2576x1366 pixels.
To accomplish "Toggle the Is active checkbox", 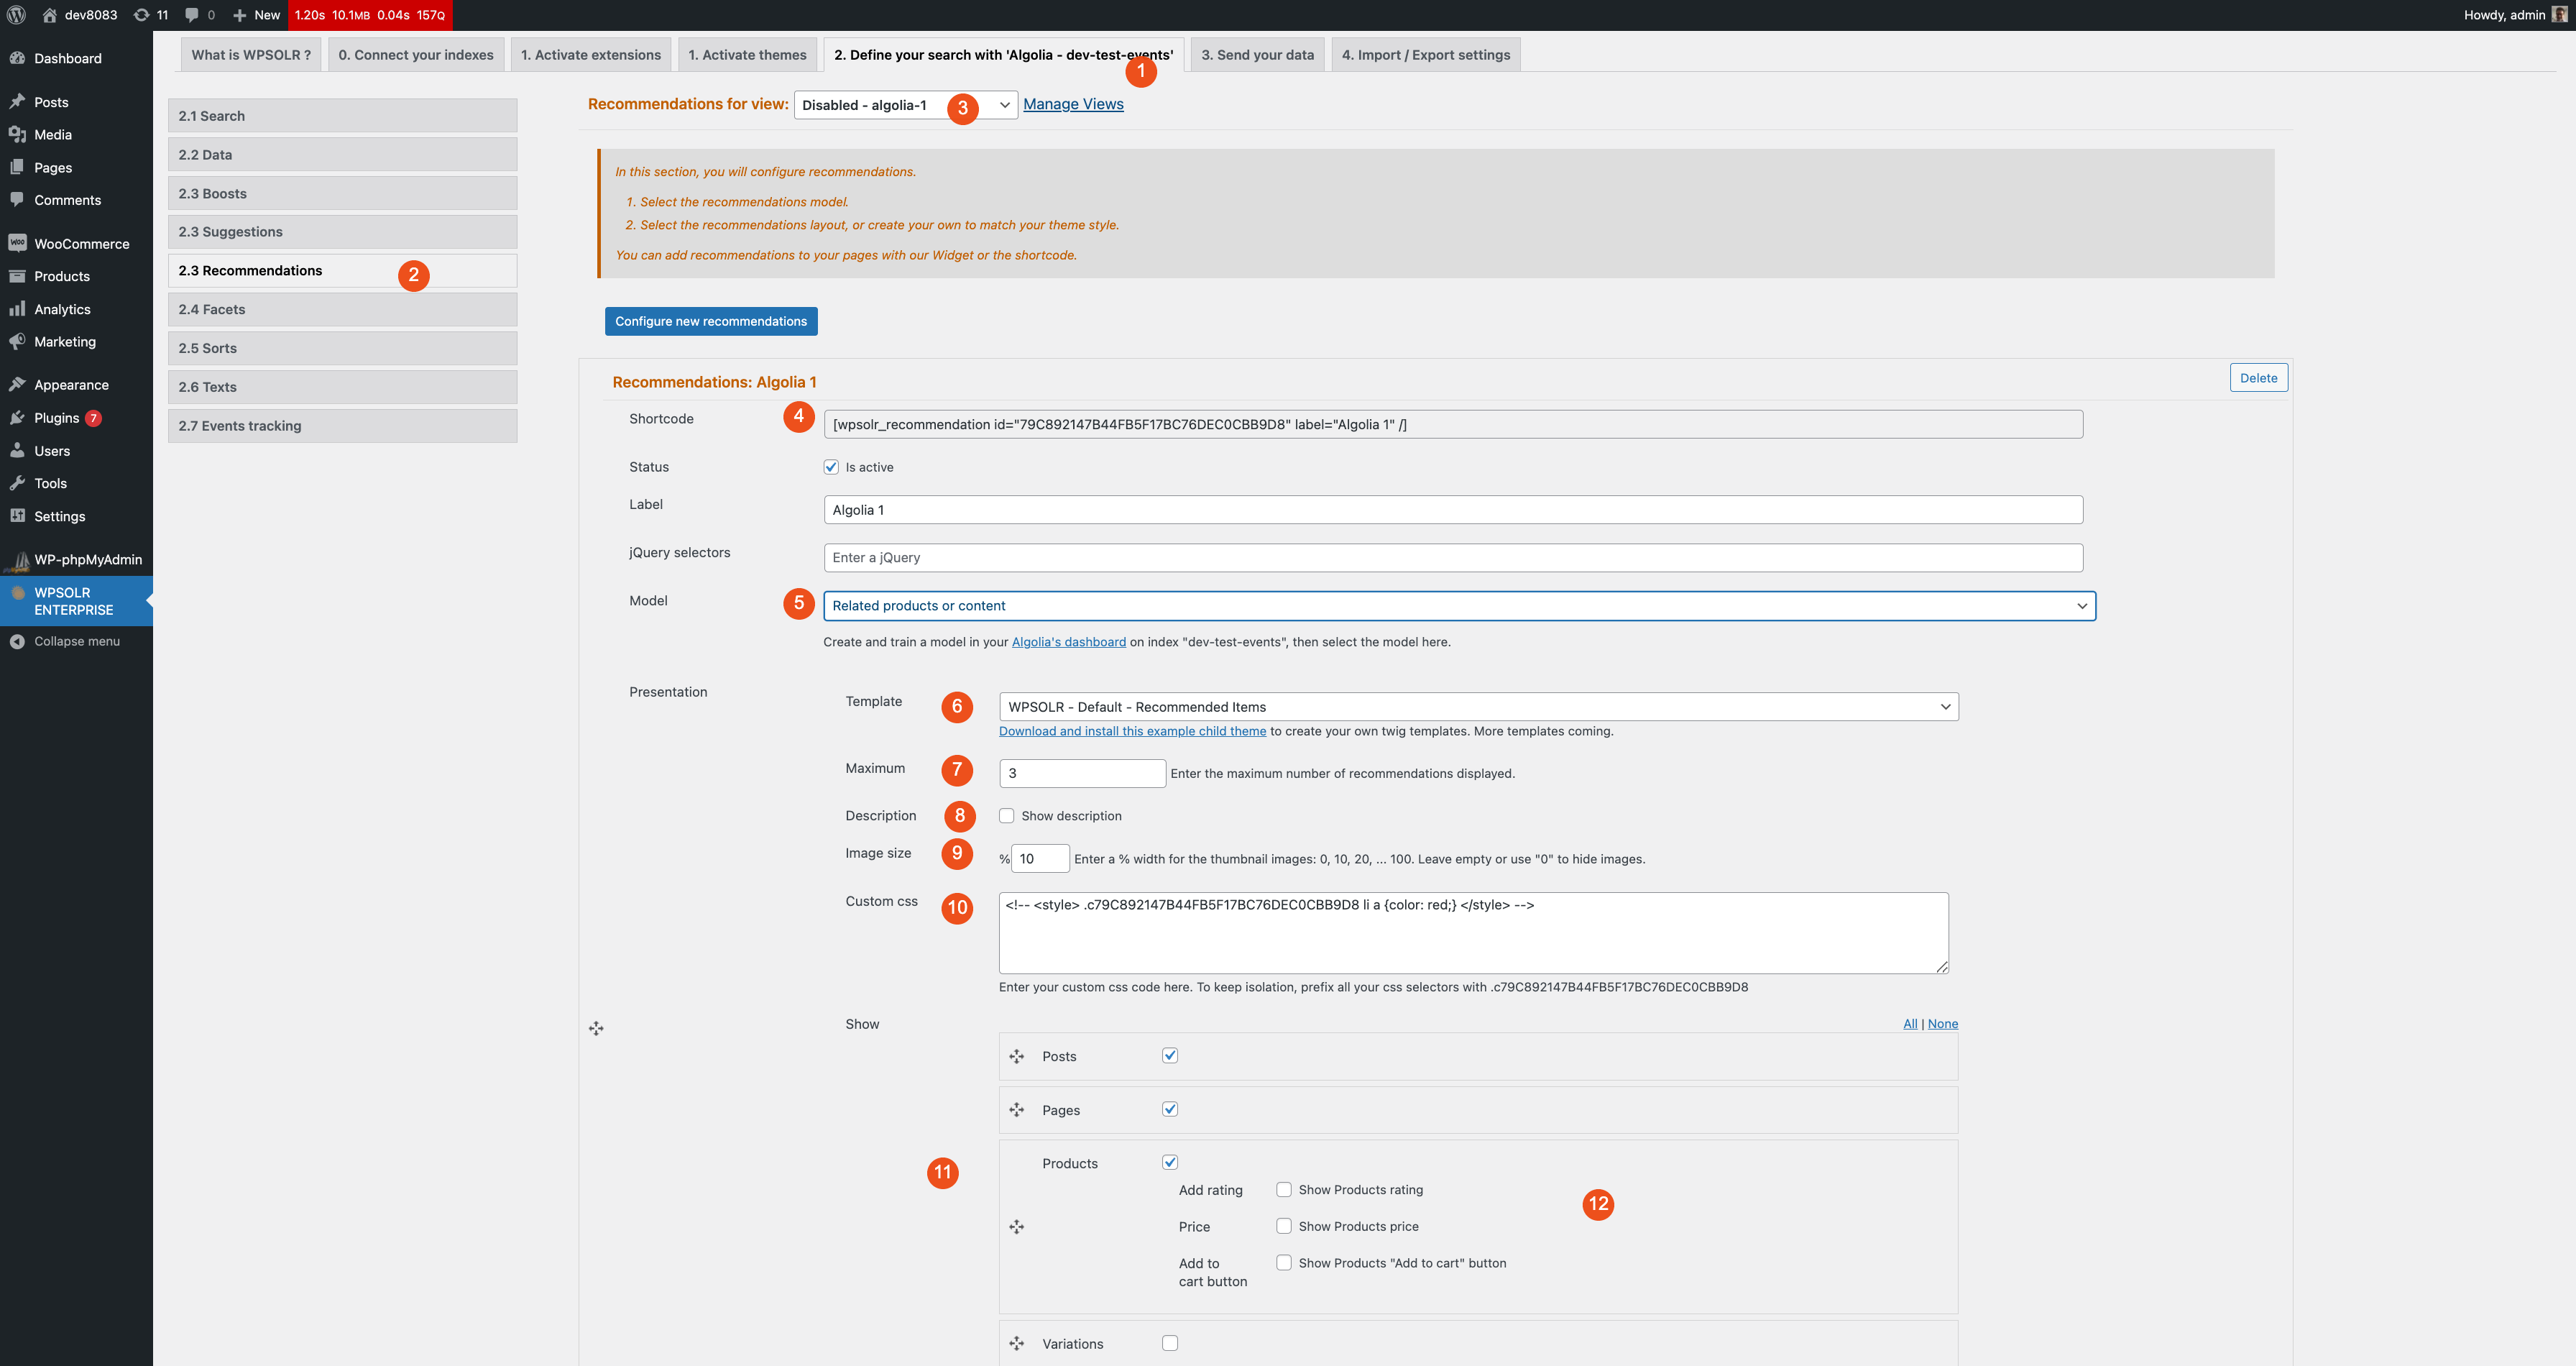I will (831, 467).
